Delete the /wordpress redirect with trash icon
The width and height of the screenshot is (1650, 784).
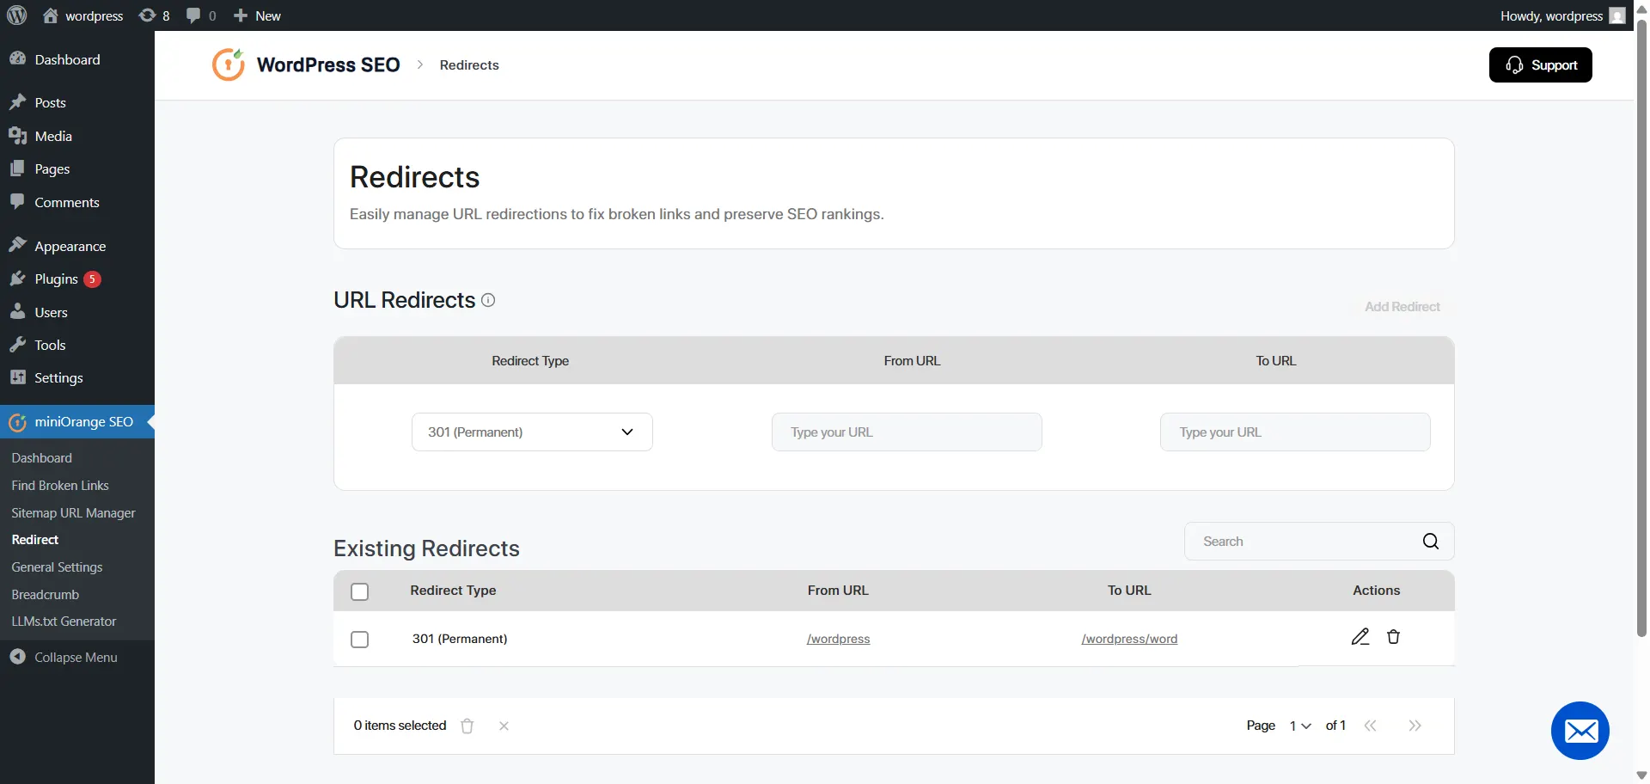pos(1394,637)
